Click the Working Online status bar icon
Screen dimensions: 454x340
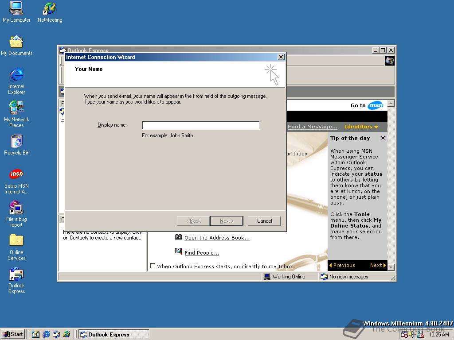[x=267, y=277]
